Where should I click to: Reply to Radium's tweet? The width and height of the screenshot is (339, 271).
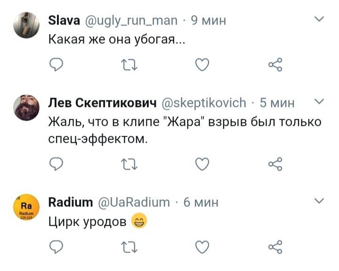pos(56,246)
